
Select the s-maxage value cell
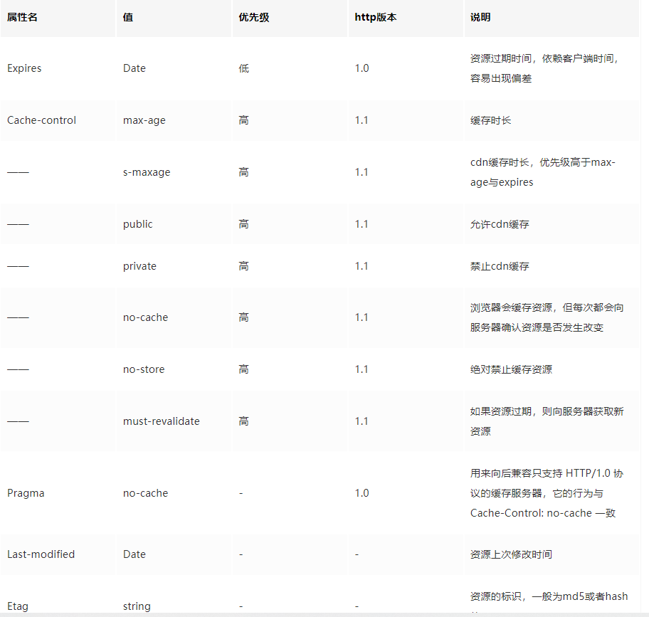147,172
